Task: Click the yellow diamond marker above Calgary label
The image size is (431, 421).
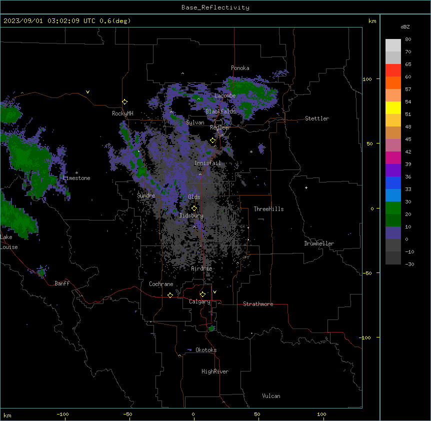Action: click(202, 294)
